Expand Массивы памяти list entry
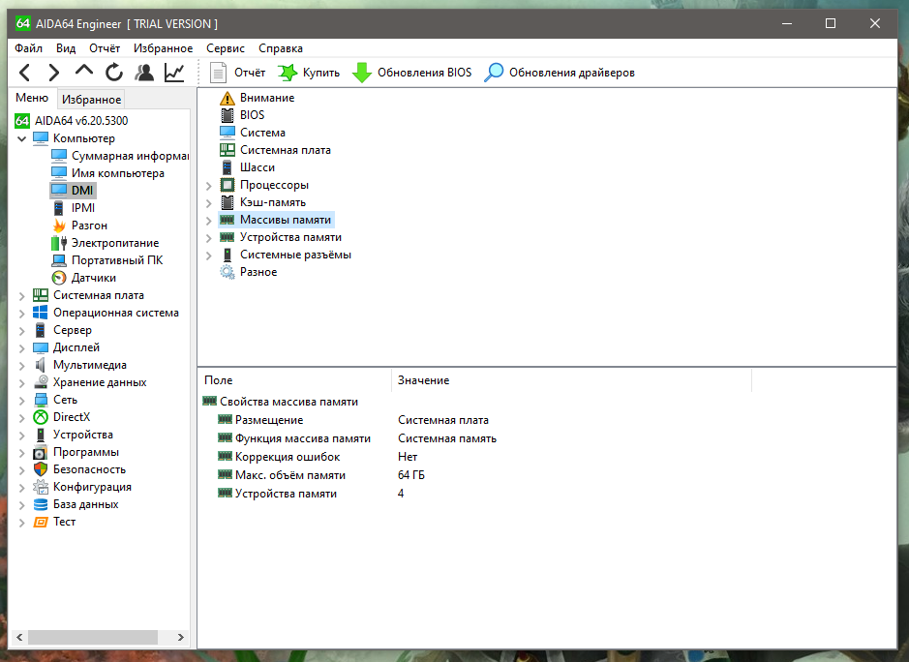 click(x=209, y=221)
